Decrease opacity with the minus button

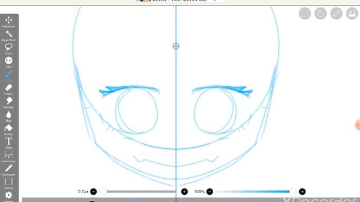(210, 191)
